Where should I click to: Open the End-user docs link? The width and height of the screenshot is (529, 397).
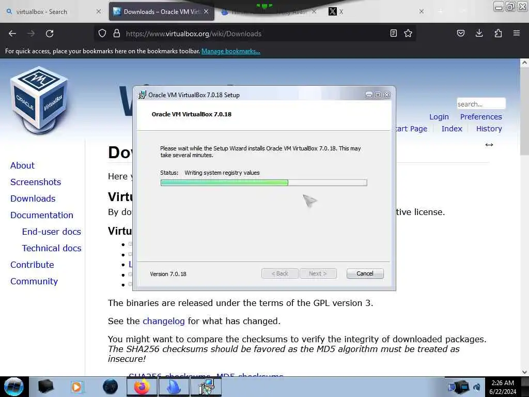coord(51,232)
